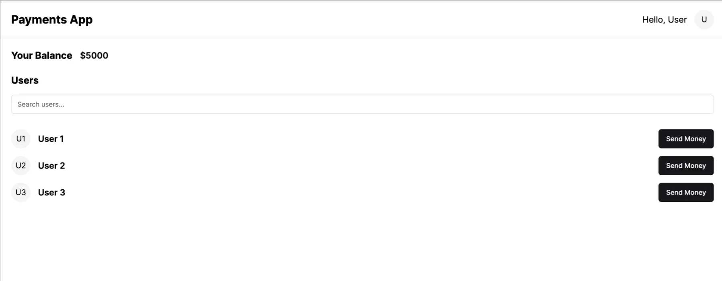Select the User 2 name label

click(x=51, y=166)
